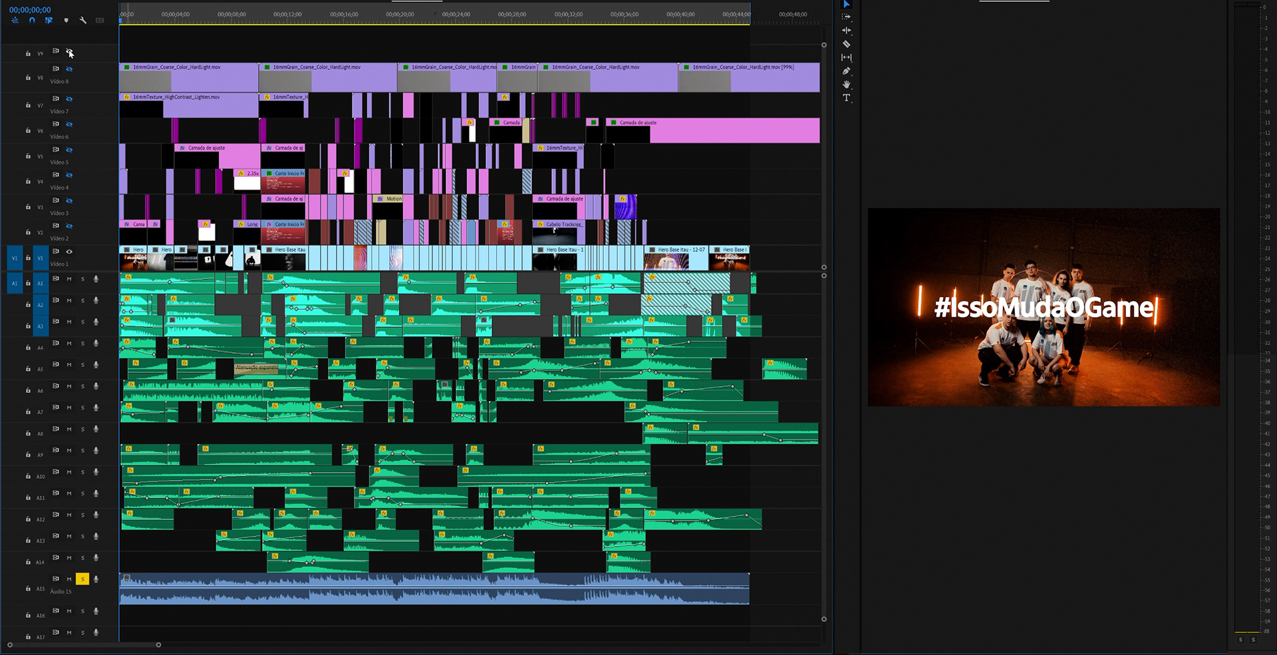Toggle lock on track A7
Image resolution: width=1277 pixels, height=655 pixels.
[x=28, y=412]
